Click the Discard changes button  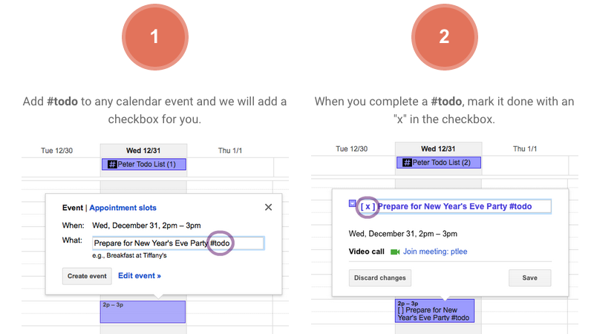pos(380,278)
